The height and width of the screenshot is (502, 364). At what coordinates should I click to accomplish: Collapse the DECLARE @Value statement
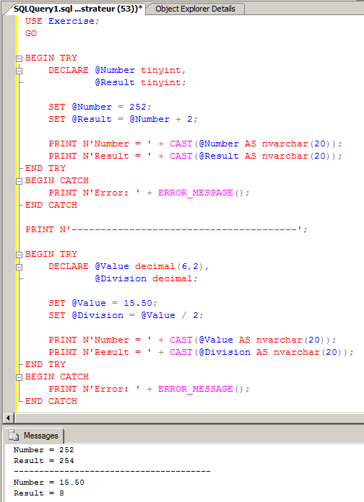click(19, 267)
